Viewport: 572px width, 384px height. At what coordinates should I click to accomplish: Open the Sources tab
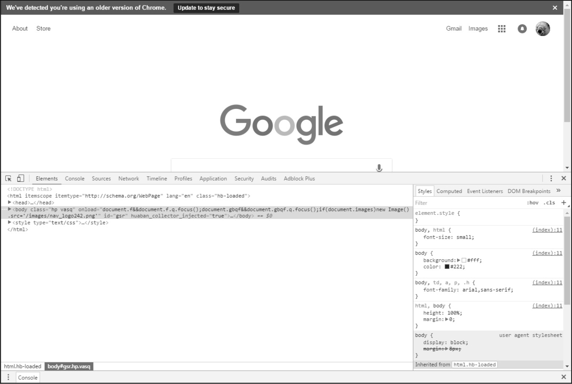pos(101,178)
